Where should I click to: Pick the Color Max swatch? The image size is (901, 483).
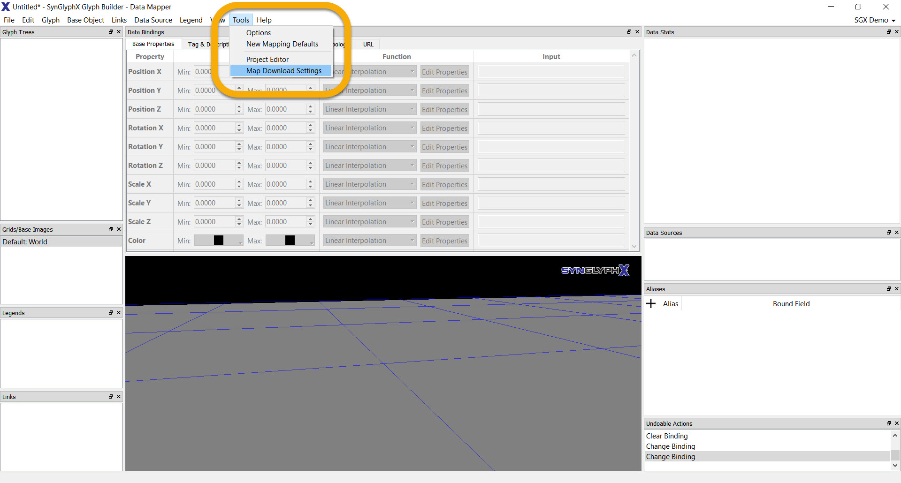(290, 241)
